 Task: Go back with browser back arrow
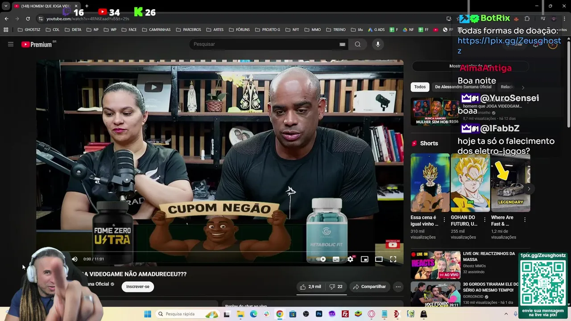6,19
